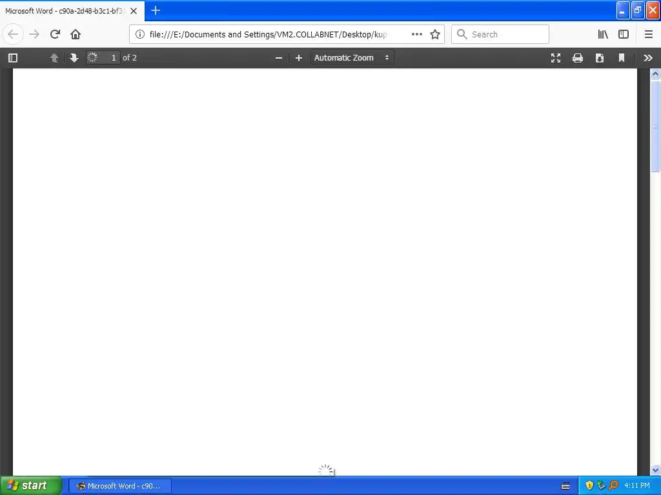This screenshot has height=495, width=661.
Task: Show sidebars icon in browser toolbar
Action: (624, 34)
